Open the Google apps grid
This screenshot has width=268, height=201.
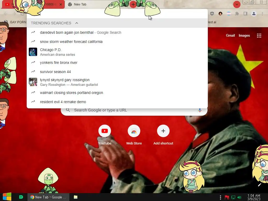point(259,36)
